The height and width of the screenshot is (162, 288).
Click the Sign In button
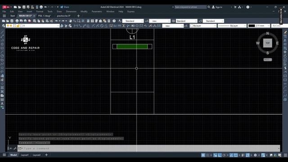pos(217,7)
